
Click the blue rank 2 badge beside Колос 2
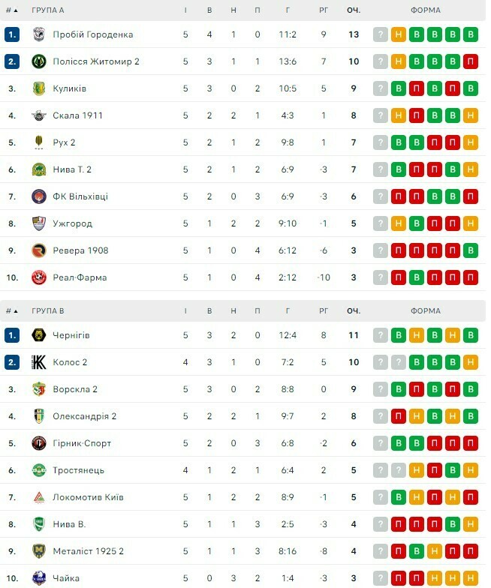tap(11, 362)
